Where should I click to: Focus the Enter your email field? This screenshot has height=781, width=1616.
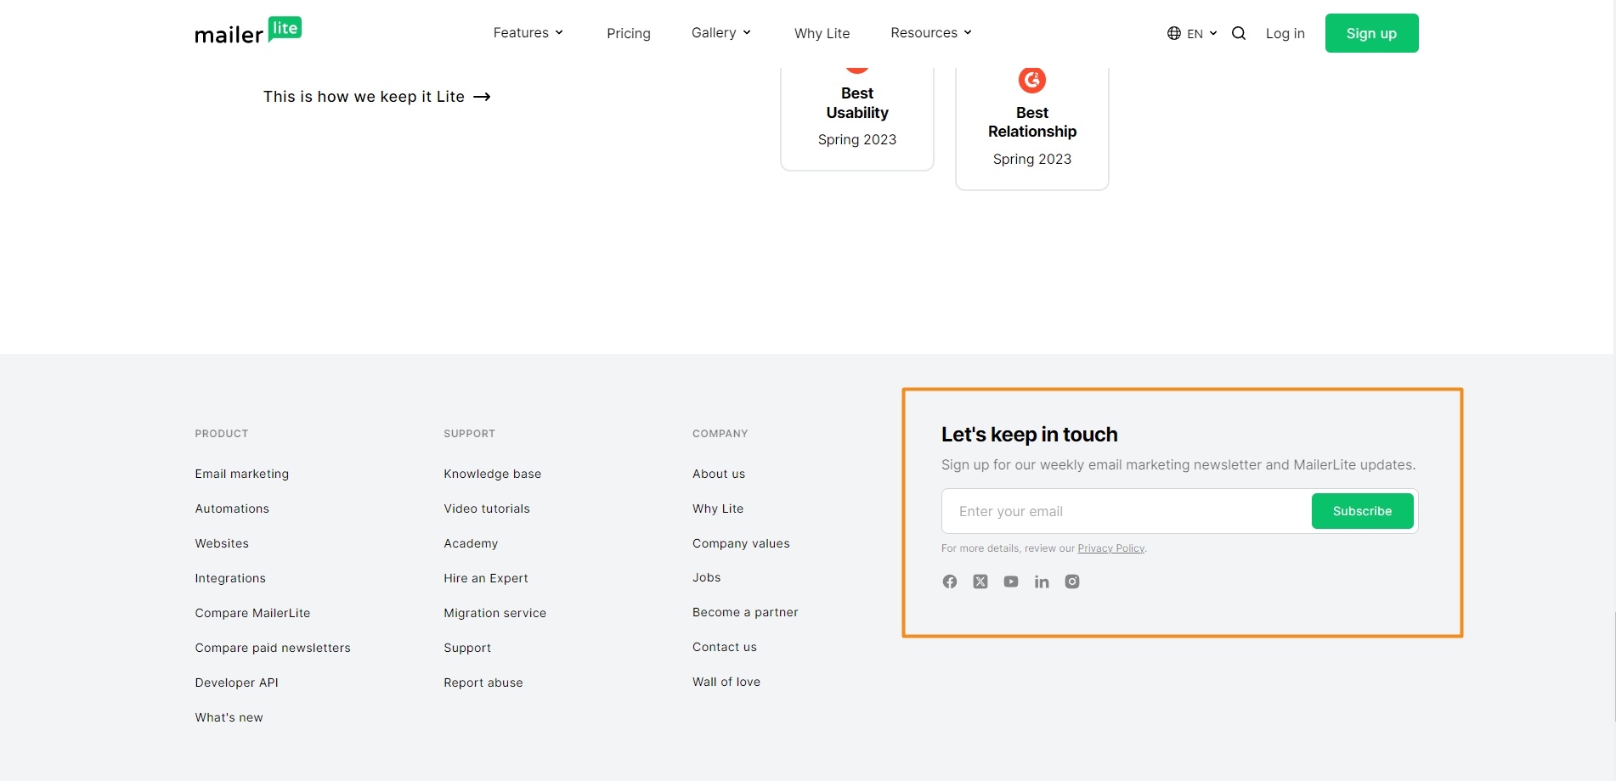pyautogui.click(x=1127, y=511)
